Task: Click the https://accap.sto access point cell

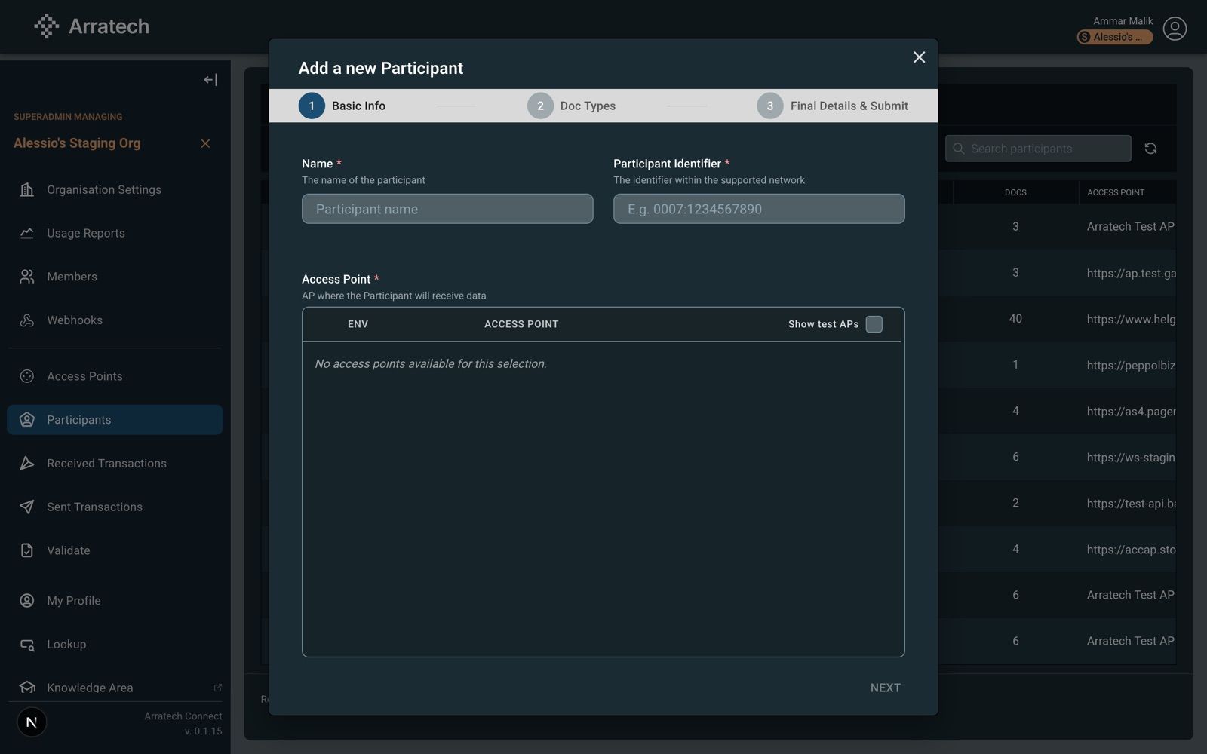Action: pos(1131,549)
